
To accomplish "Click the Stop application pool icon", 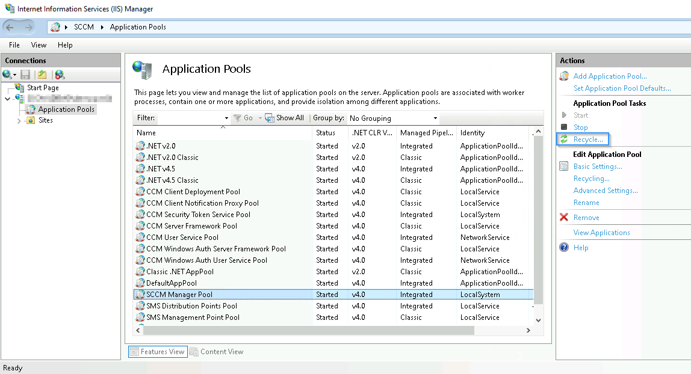I will coord(564,127).
